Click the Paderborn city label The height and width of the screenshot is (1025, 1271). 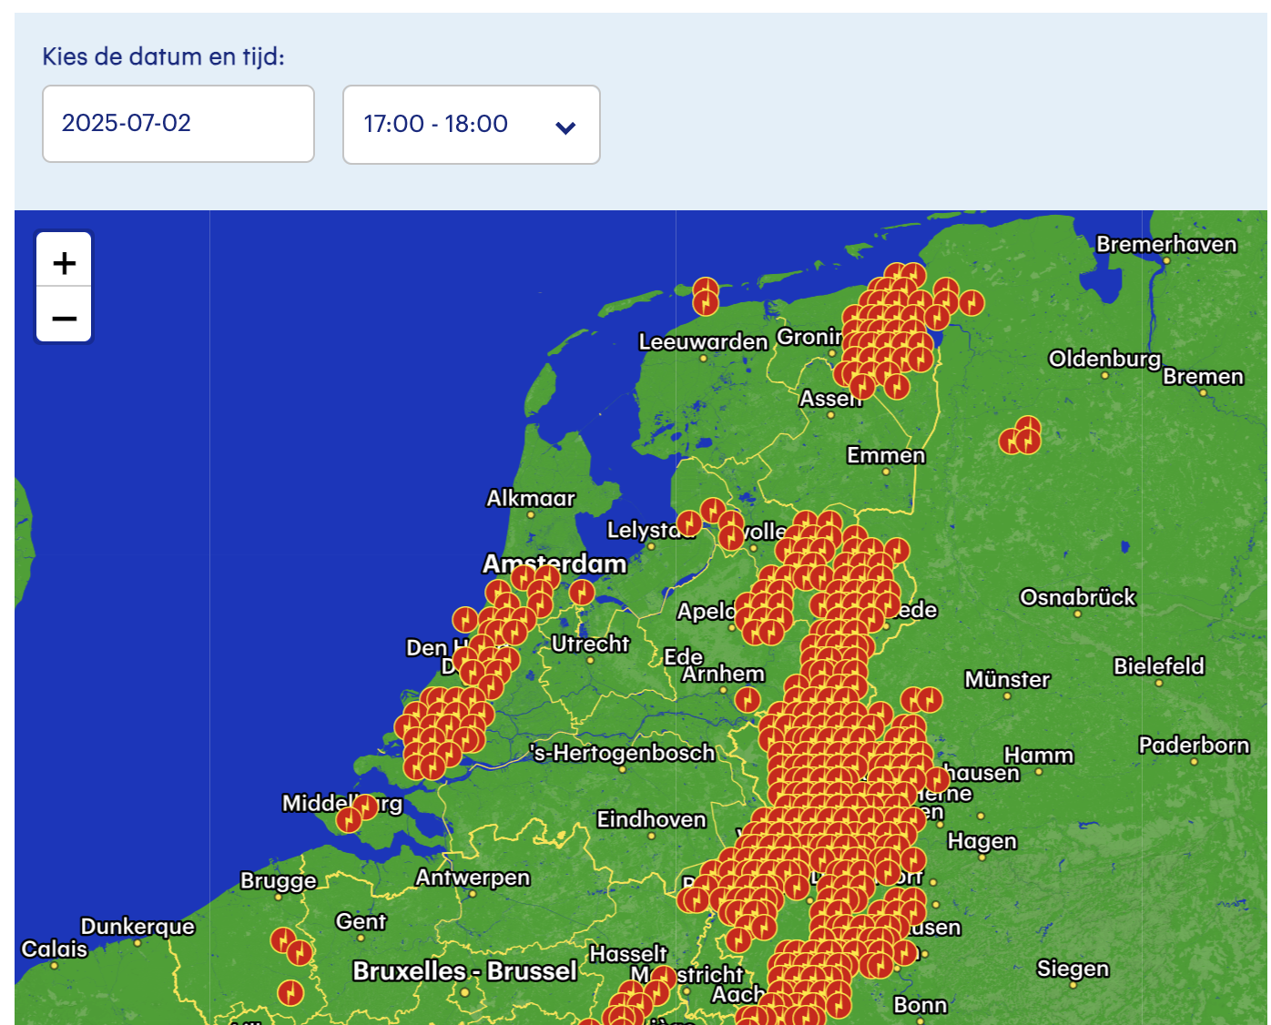click(x=1194, y=745)
